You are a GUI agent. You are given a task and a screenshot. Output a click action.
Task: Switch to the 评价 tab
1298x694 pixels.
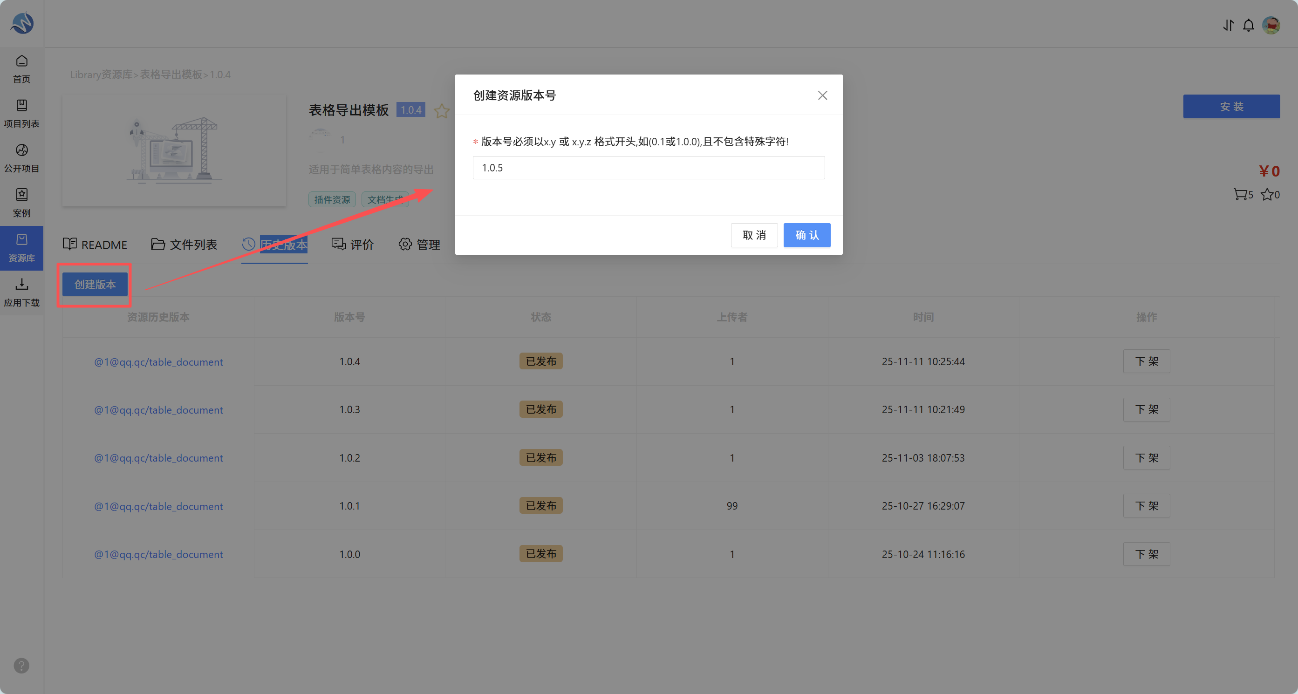[x=353, y=245]
